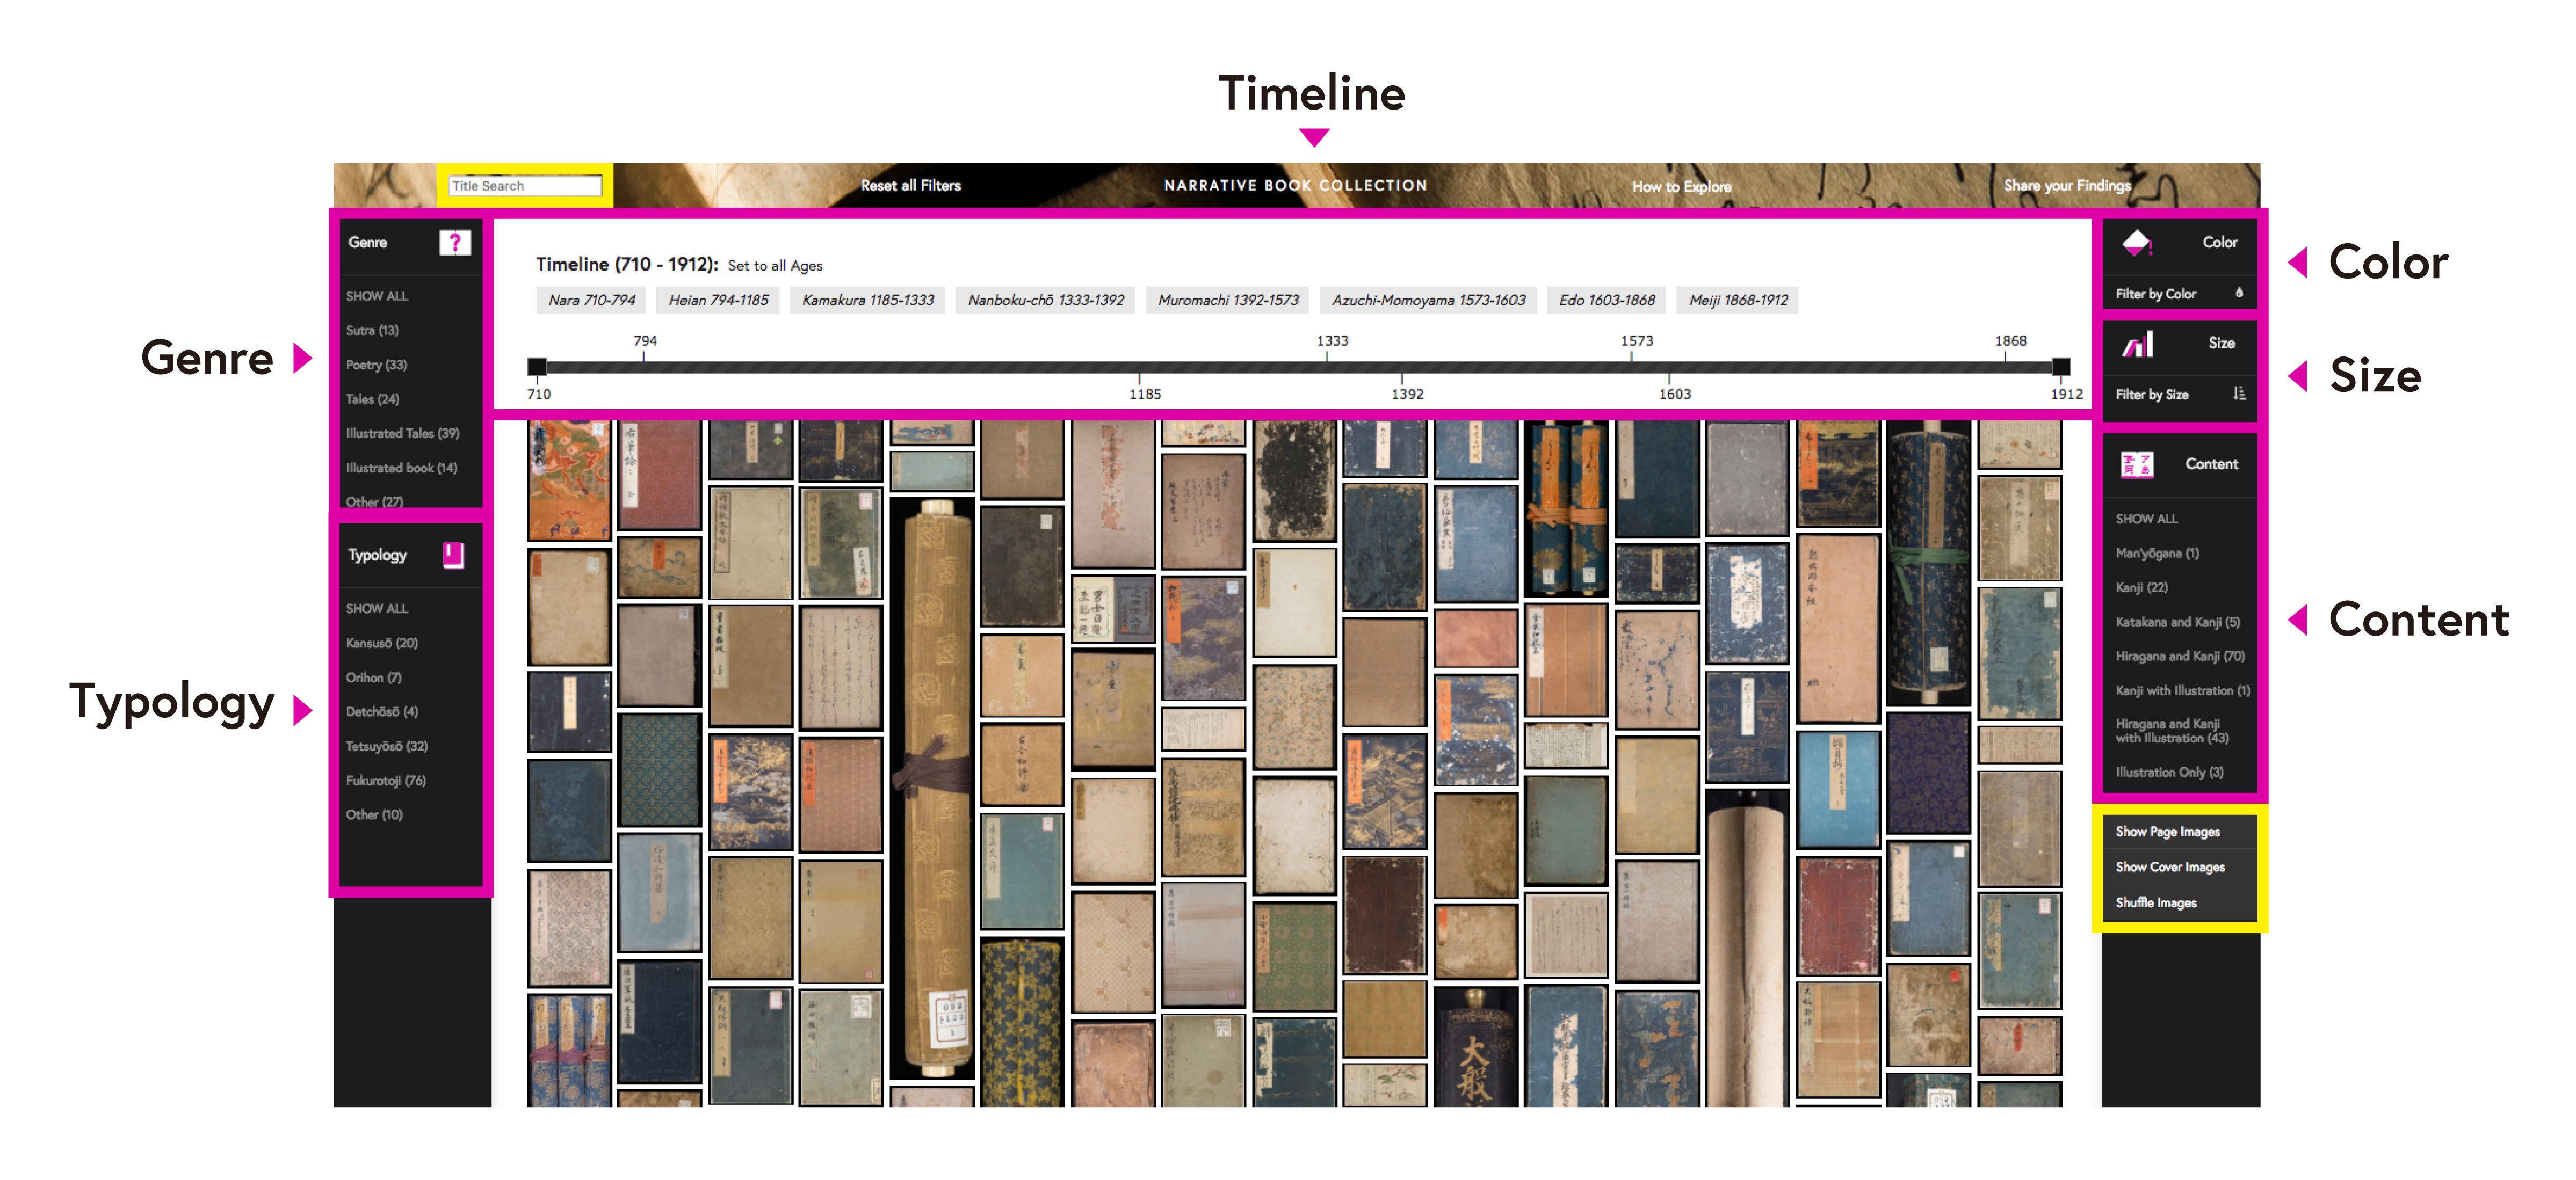Click the Title Search input field
The image size is (2576, 1180).
525,186
